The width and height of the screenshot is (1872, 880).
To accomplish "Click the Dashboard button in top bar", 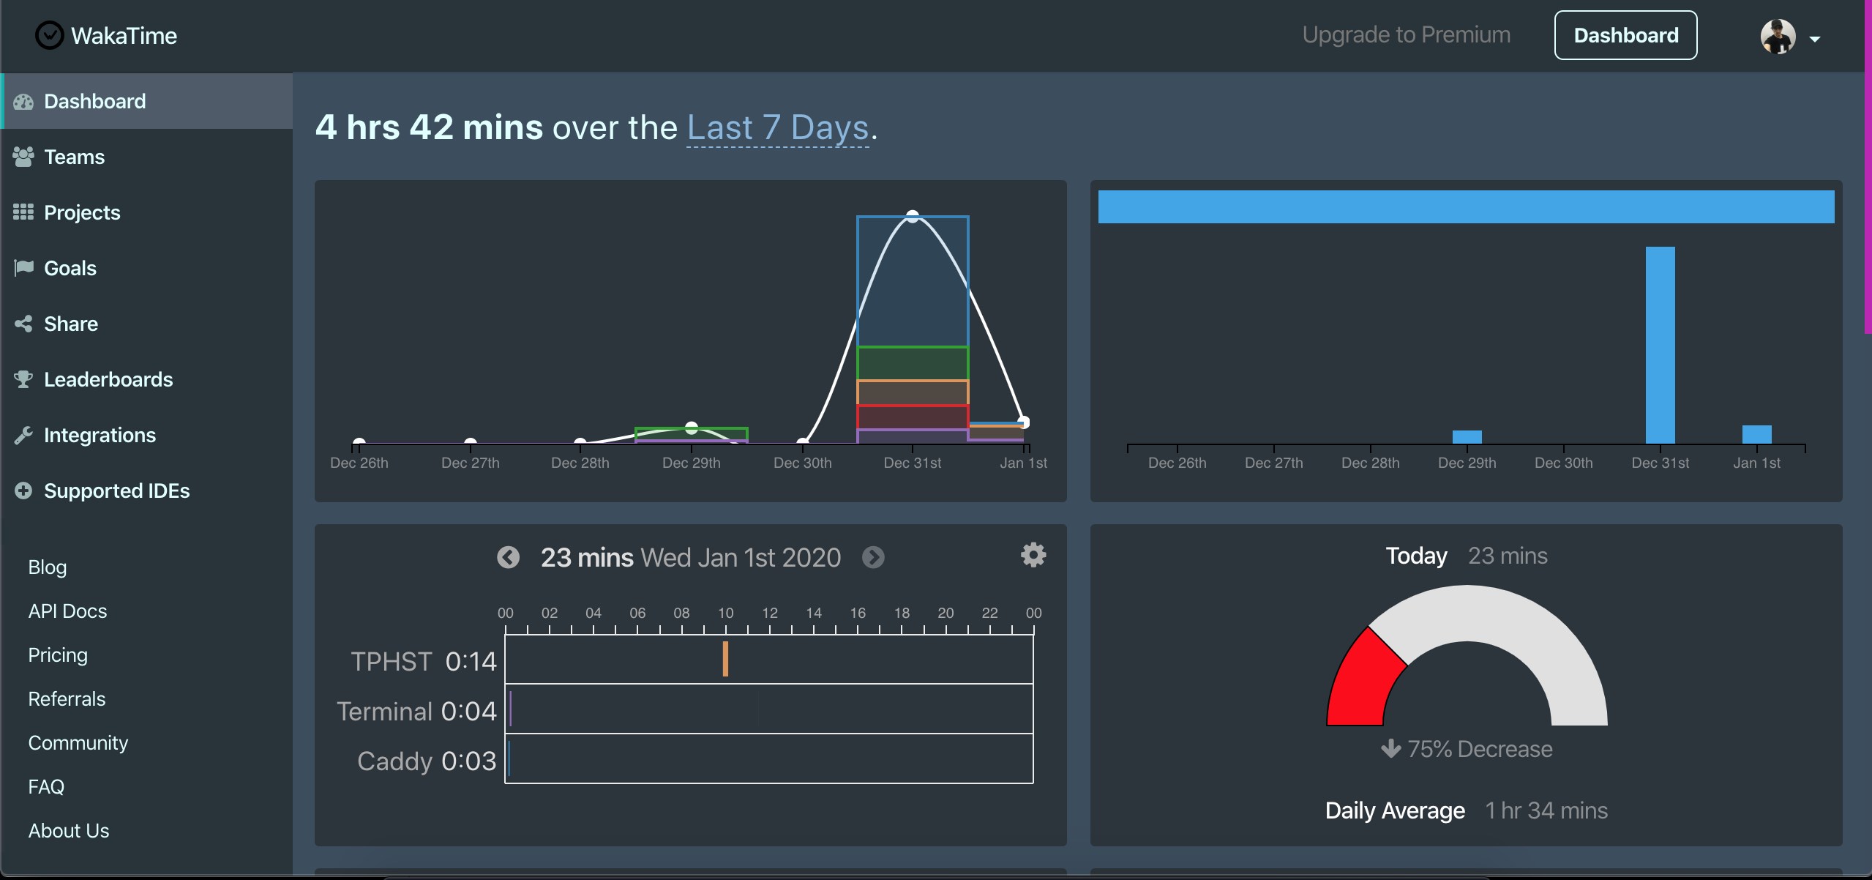I will [1625, 35].
